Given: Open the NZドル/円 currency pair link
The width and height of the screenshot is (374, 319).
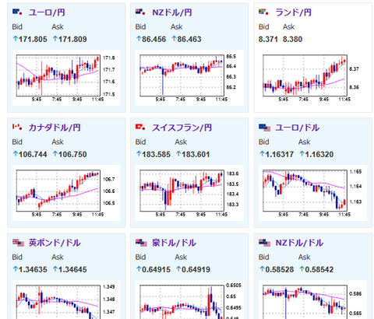Looking at the screenshot, I should 172,12.
